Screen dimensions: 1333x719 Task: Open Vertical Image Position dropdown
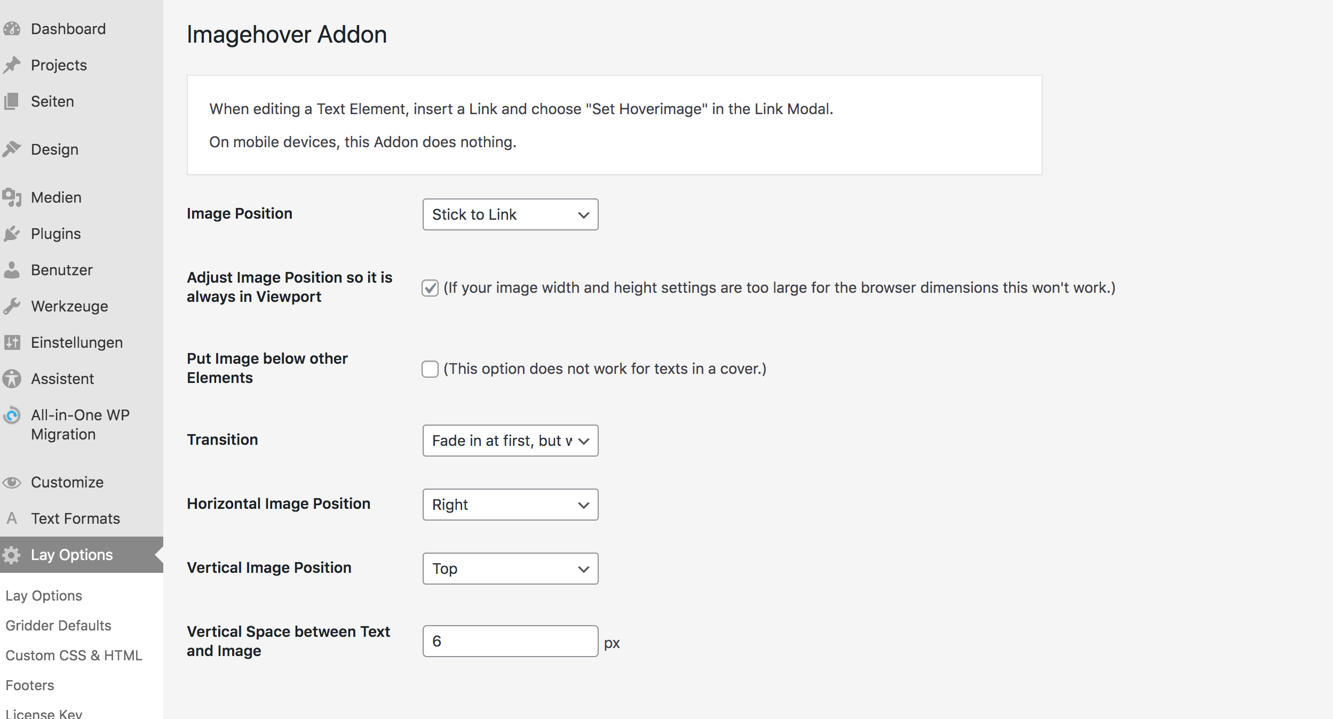coord(510,569)
